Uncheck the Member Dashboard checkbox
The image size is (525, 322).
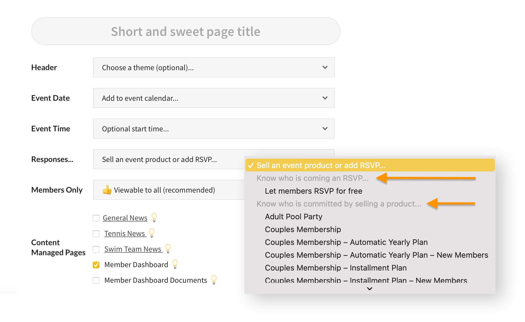click(x=96, y=265)
